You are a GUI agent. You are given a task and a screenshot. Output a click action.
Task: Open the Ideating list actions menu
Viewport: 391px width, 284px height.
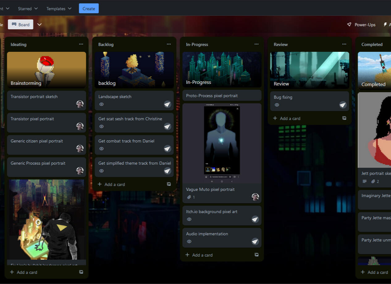coord(81,44)
